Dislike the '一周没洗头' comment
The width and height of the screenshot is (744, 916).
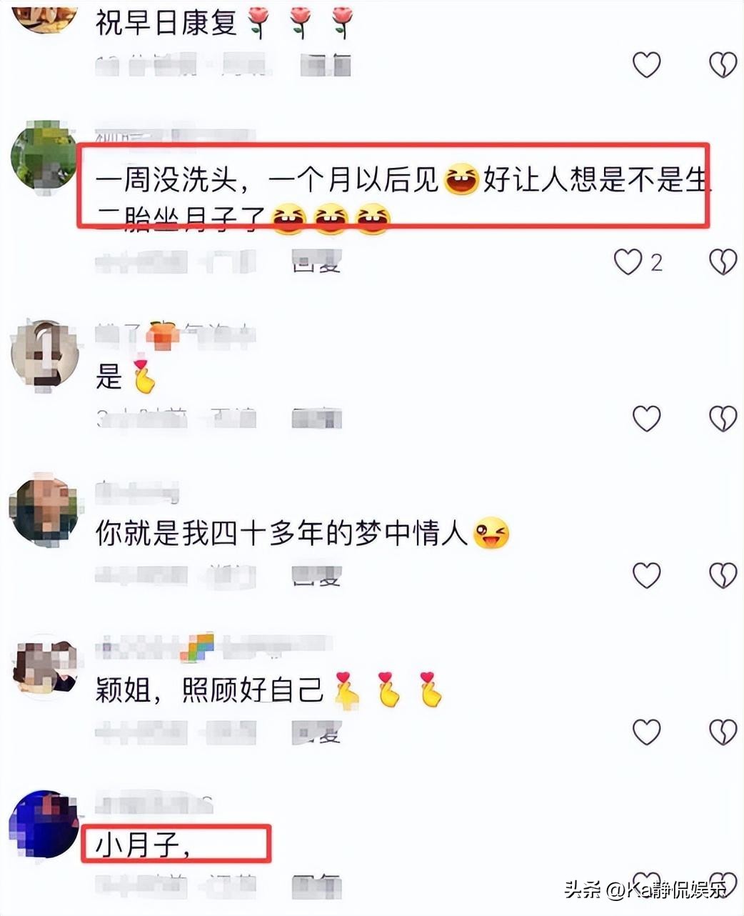723,262
